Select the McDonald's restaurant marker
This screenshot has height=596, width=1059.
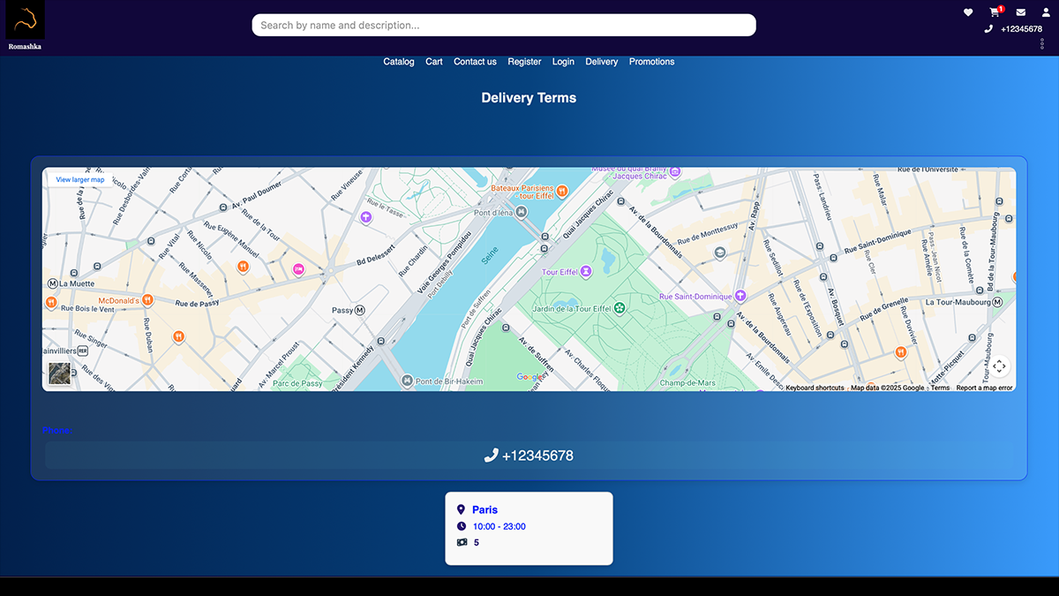[147, 301]
